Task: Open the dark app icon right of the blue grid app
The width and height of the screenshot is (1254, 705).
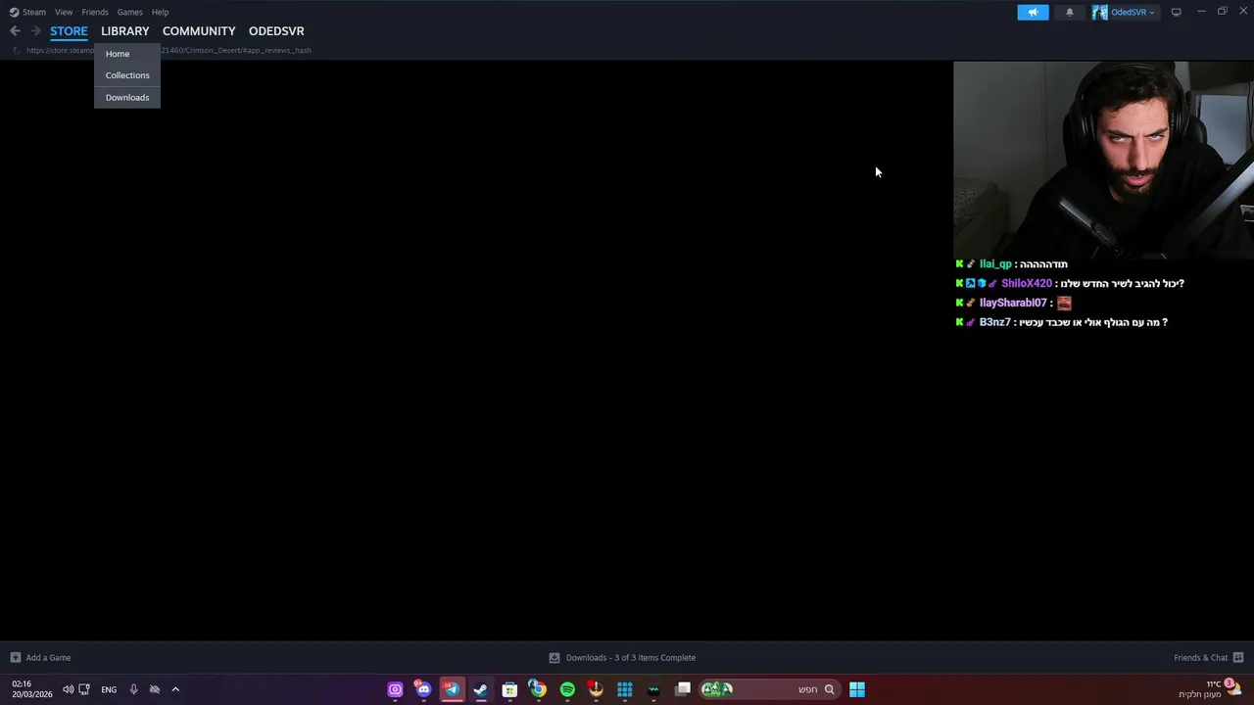Action: [x=653, y=689]
